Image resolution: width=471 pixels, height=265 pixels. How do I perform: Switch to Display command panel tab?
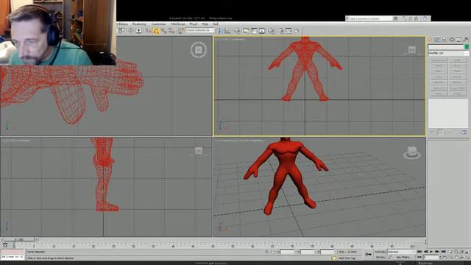click(x=458, y=40)
